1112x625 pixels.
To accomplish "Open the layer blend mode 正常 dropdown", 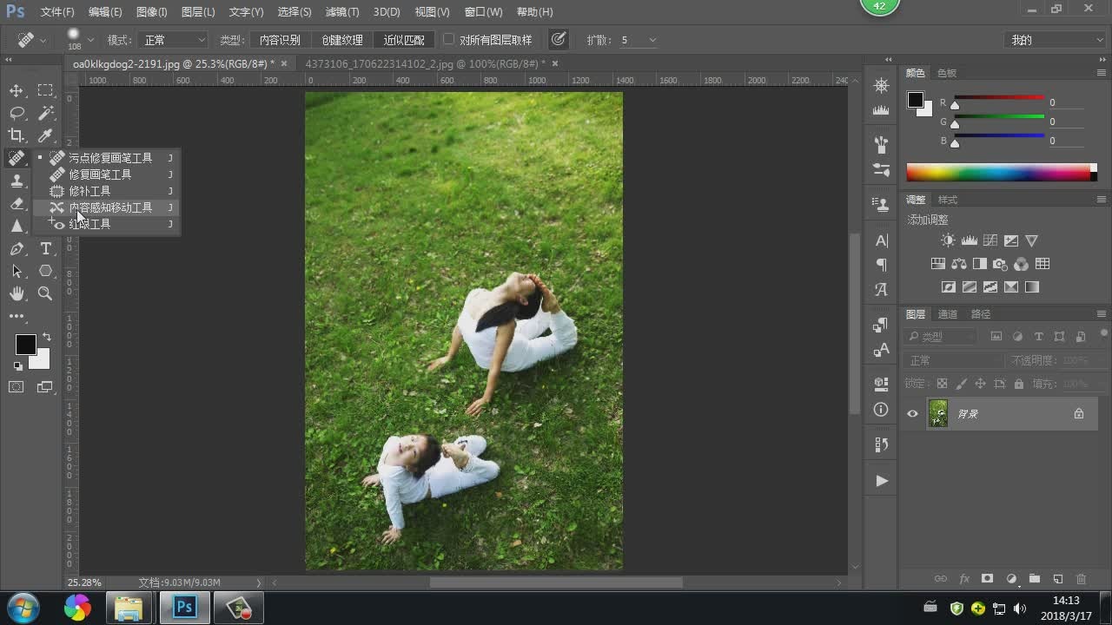I will [x=953, y=360].
